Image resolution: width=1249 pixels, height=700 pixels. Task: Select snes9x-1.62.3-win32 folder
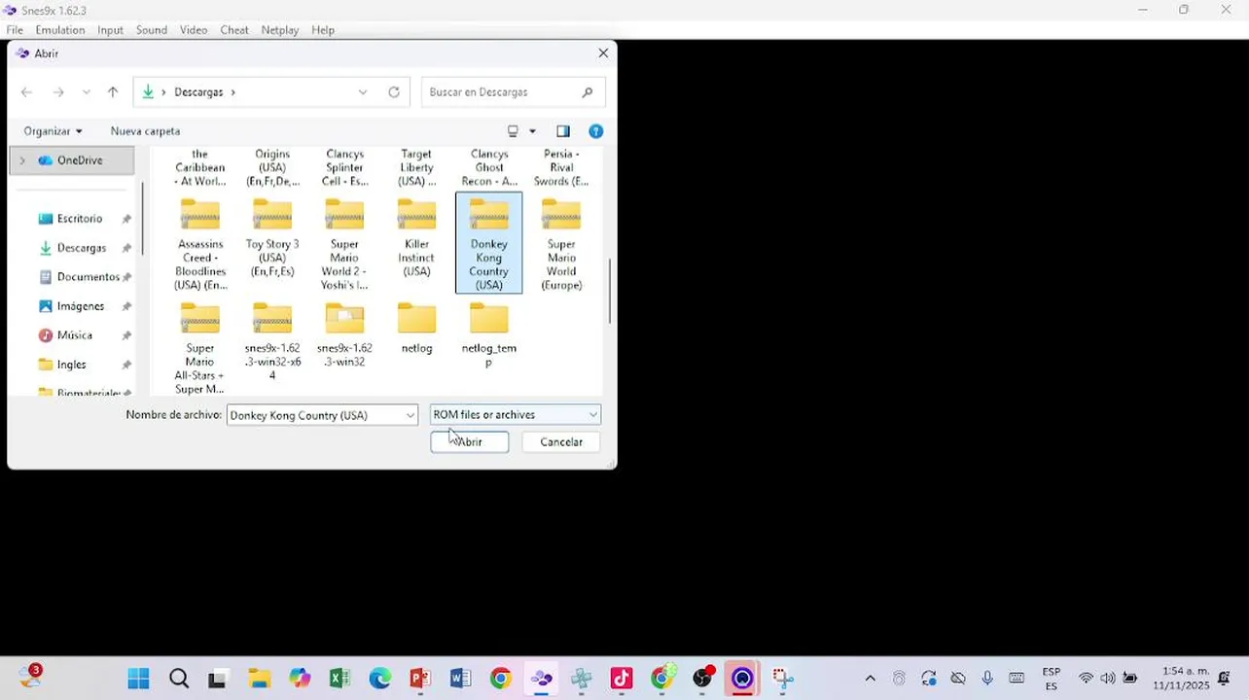pos(344,335)
